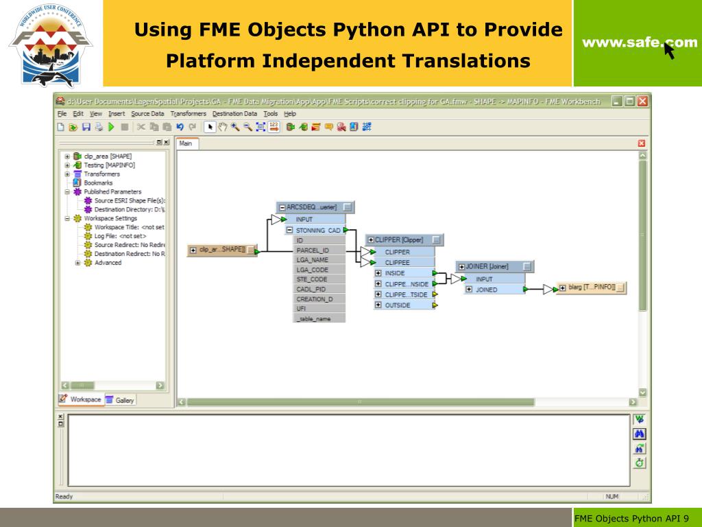702x527 pixels.
Task: Open the Transformers menu
Action: coord(188,114)
